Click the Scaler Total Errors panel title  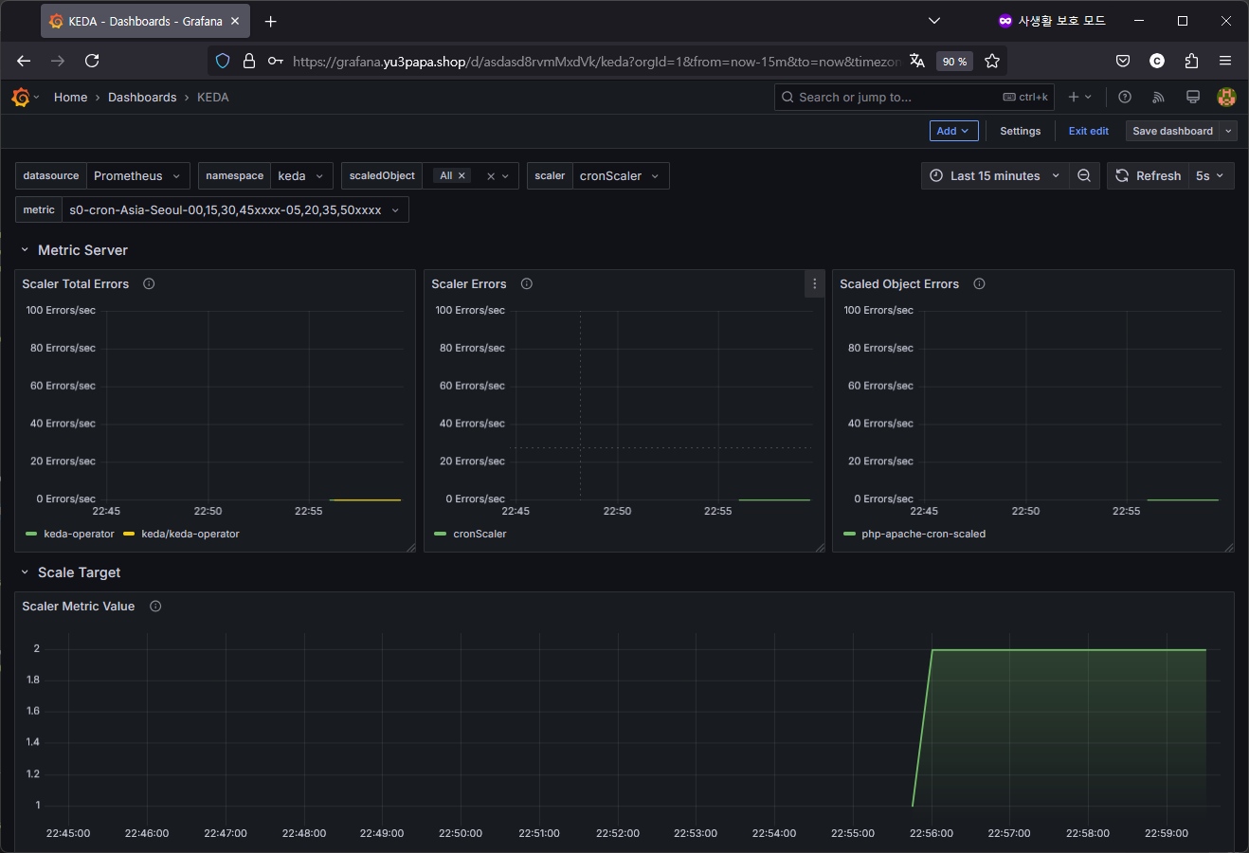click(76, 283)
